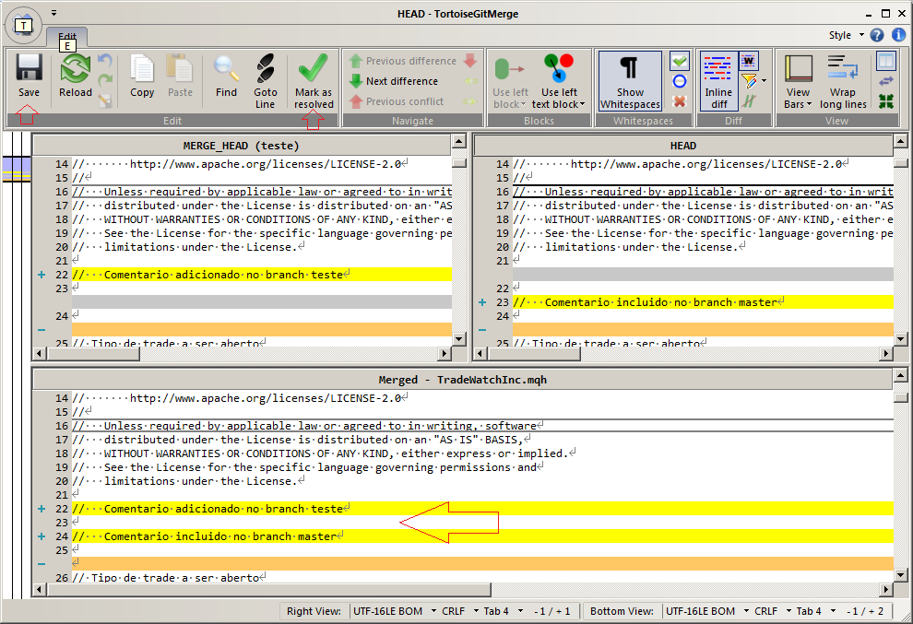Toggle Inline diff

pyautogui.click(x=717, y=80)
